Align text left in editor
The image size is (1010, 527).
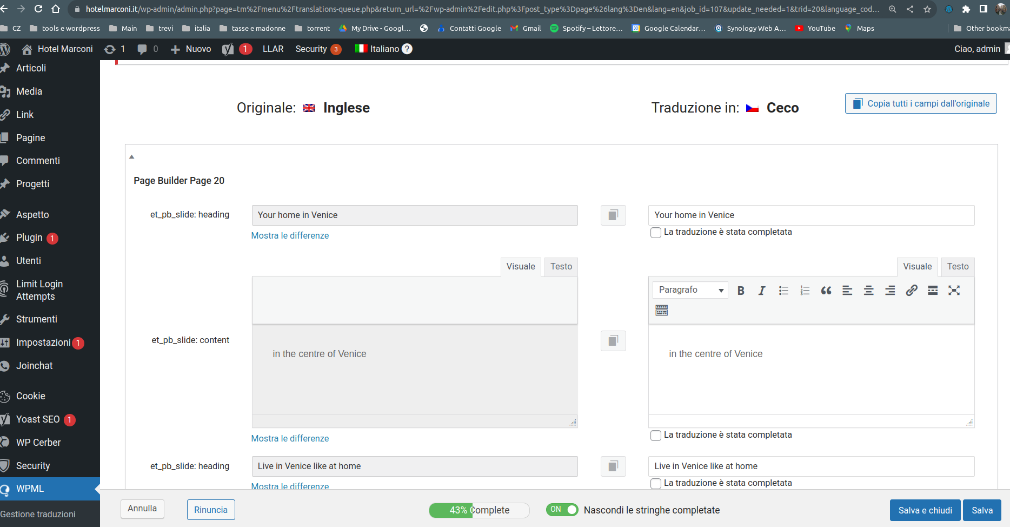[847, 291]
